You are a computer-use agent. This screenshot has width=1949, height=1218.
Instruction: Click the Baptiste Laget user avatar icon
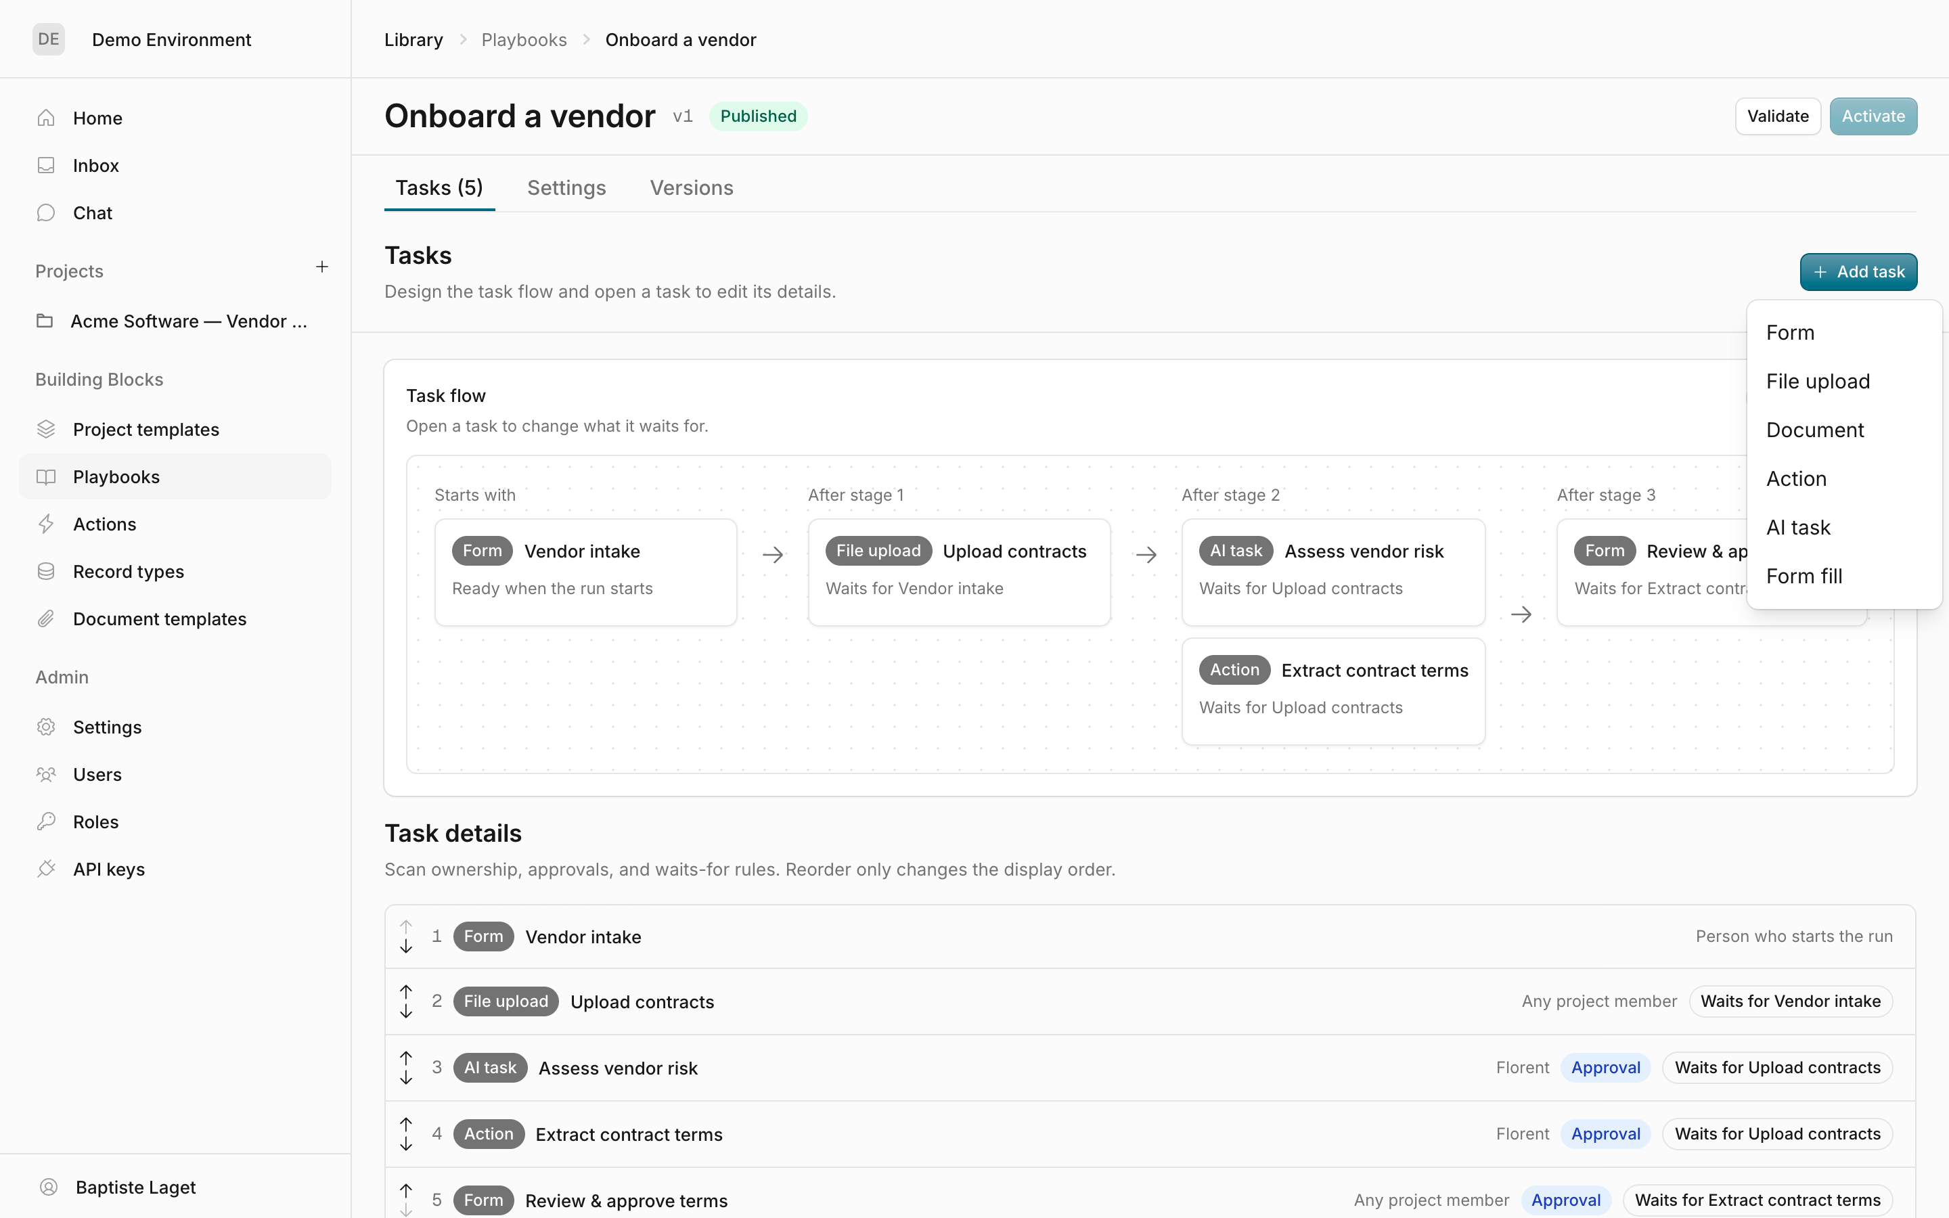tap(49, 1187)
